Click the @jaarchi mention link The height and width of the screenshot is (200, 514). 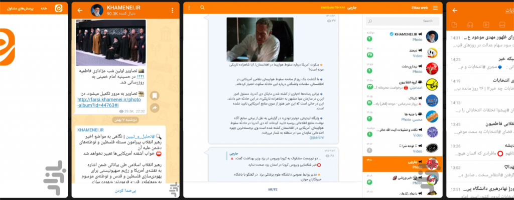316,137
